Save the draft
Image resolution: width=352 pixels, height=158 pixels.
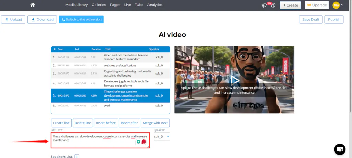(x=311, y=20)
